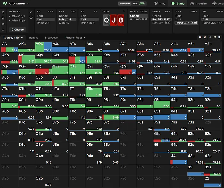The width and height of the screenshot is (224, 188).
Task: Select Call in BB 130.5 Raise node
Action: pyautogui.click(x=178, y=20)
